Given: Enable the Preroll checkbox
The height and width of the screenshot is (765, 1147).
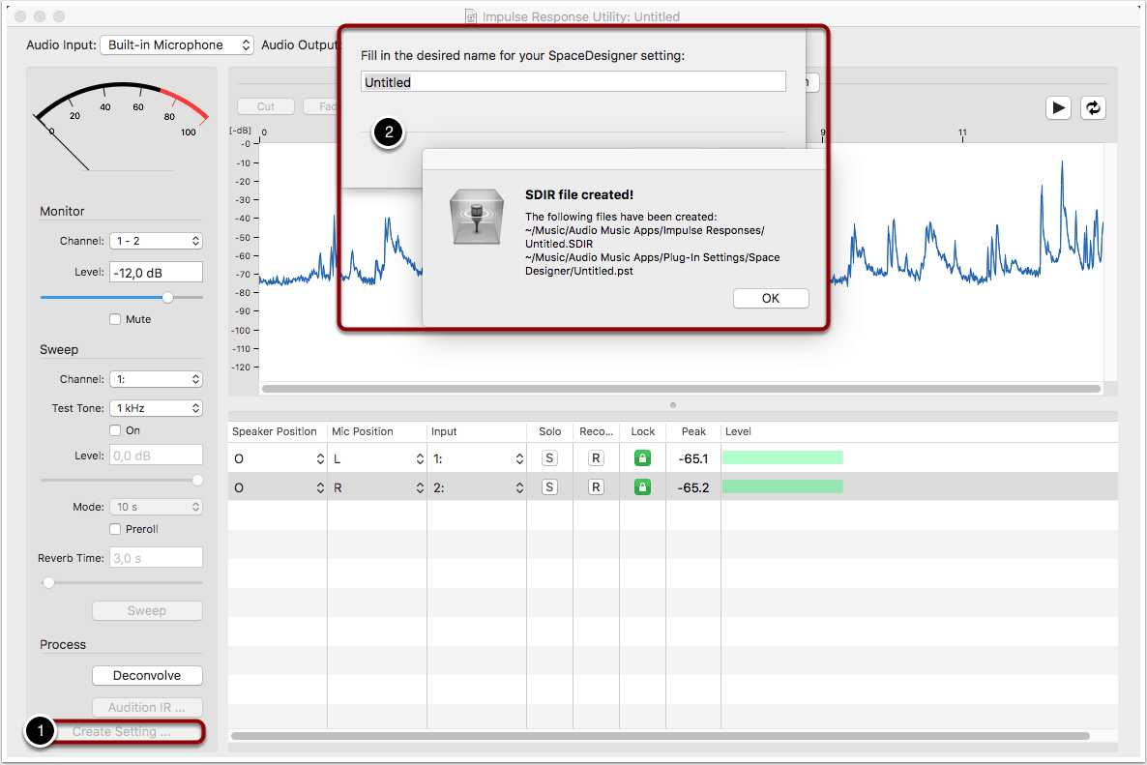Looking at the screenshot, I should tap(116, 529).
